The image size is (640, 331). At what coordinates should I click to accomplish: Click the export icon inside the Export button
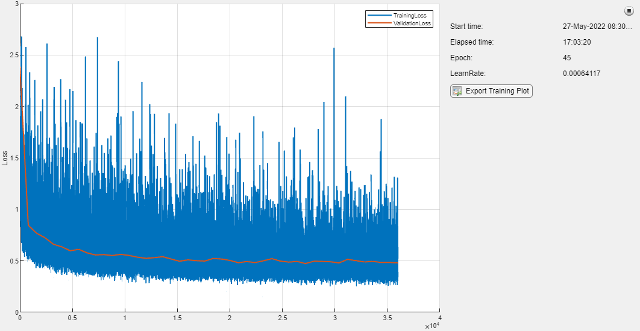457,90
